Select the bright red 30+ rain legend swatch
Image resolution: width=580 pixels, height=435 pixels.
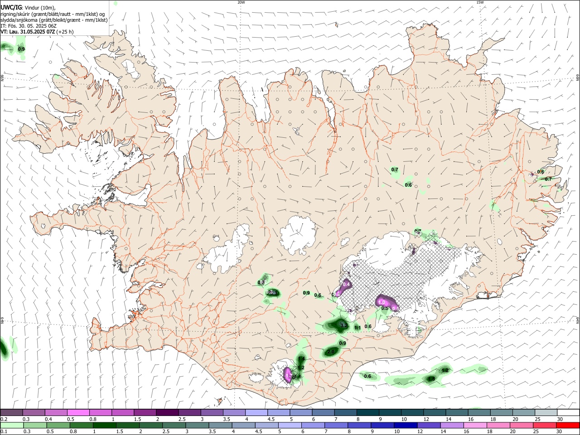click(x=568, y=425)
